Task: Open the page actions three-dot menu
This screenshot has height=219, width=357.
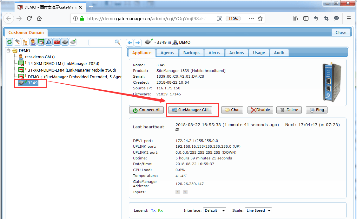Action: [x=251, y=18]
